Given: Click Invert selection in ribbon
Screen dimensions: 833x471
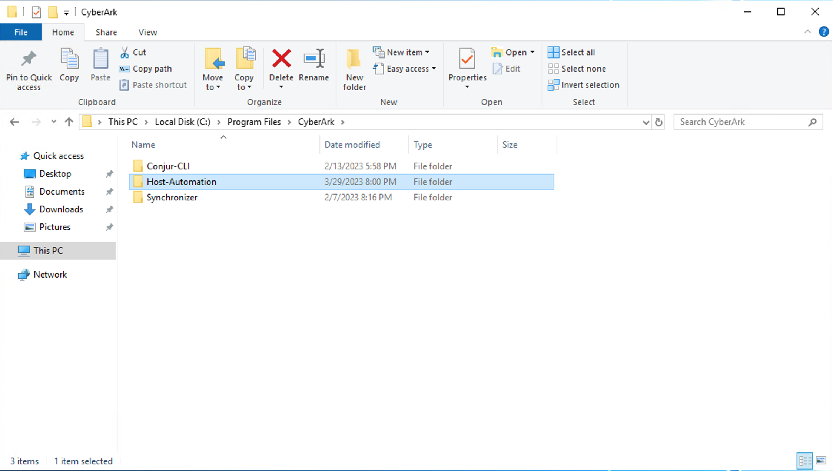Looking at the screenshot, I should 584,85.
